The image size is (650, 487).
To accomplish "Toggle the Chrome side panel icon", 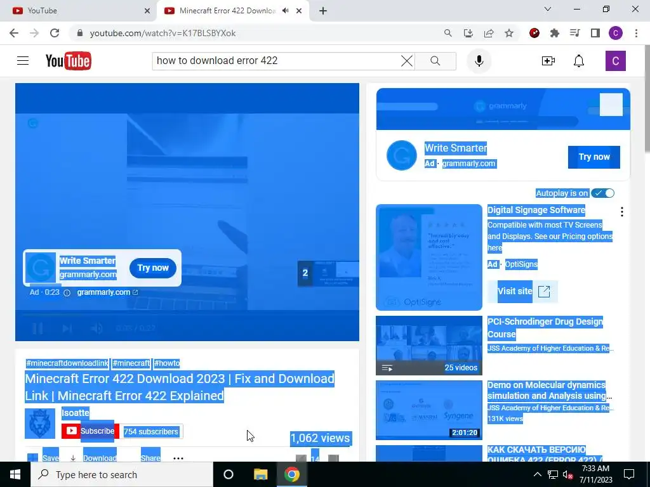I will (595, 33).
